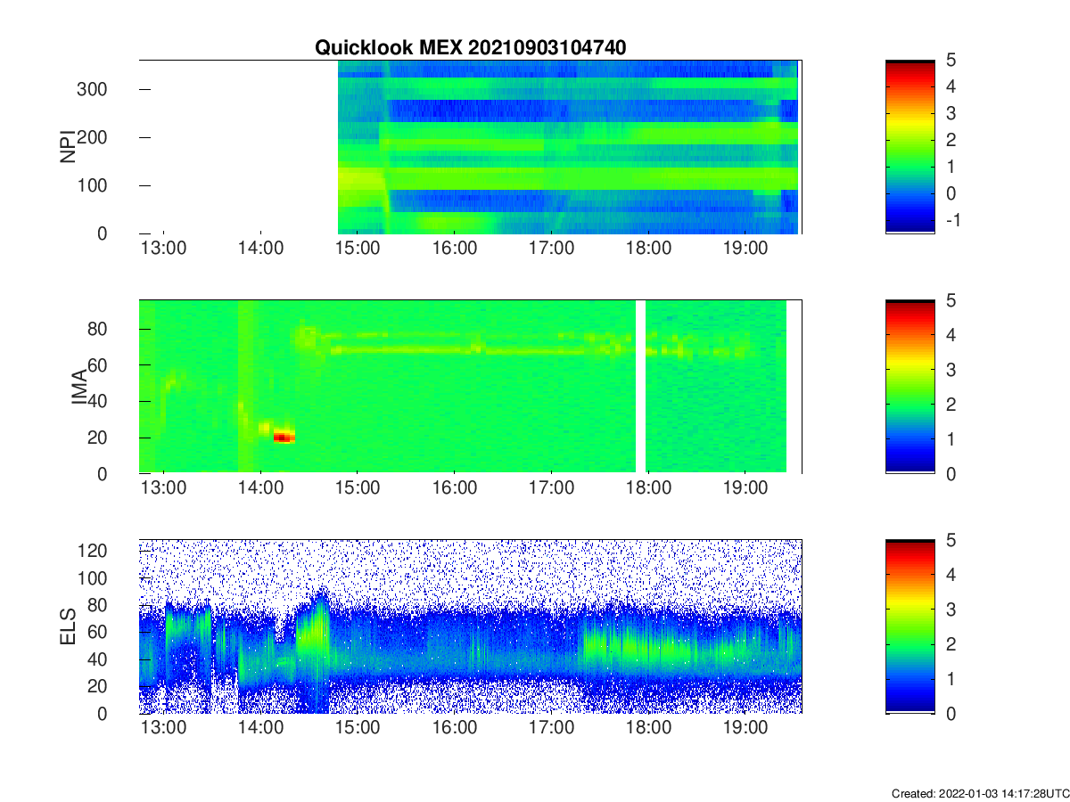
Task: Click the 18:00 time label of IMA panel
Action: [x=649, y=489]
